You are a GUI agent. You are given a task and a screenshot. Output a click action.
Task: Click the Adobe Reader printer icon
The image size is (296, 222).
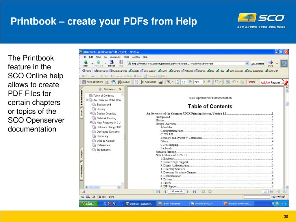(x=107, y=82)
